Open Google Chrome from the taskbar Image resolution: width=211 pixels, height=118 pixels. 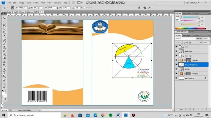click(x=103, y=115)
